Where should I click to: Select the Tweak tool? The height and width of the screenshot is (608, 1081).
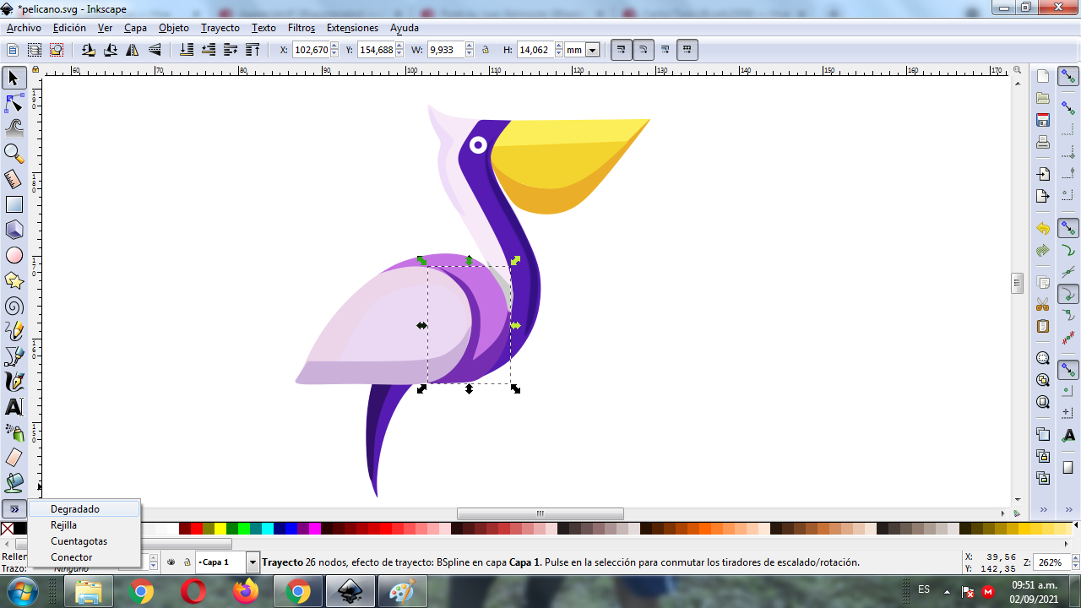coord(14,128)
